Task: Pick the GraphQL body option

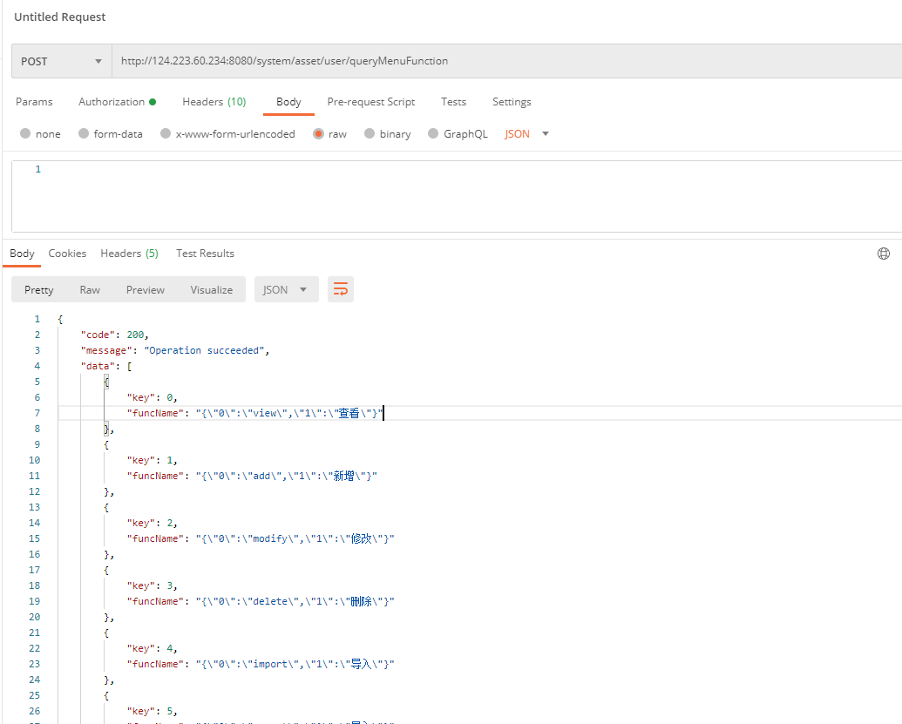Action: pos(433,134)
